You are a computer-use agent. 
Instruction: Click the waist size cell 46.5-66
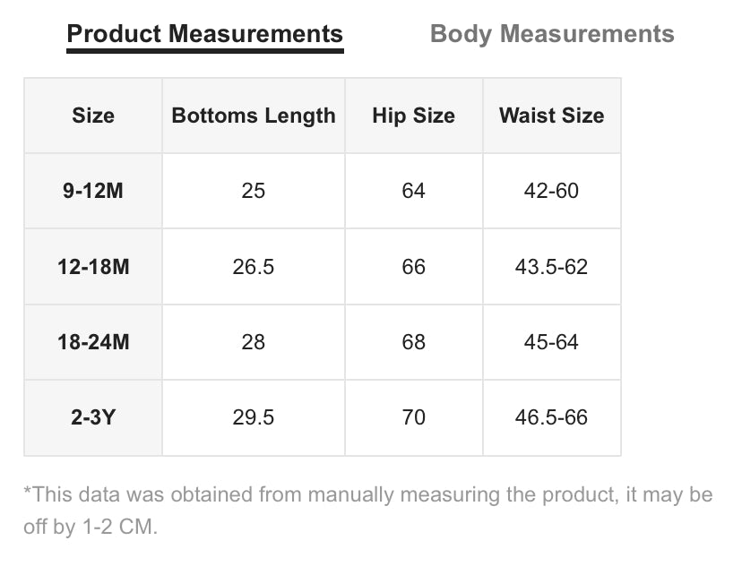(x=551, y=417)
